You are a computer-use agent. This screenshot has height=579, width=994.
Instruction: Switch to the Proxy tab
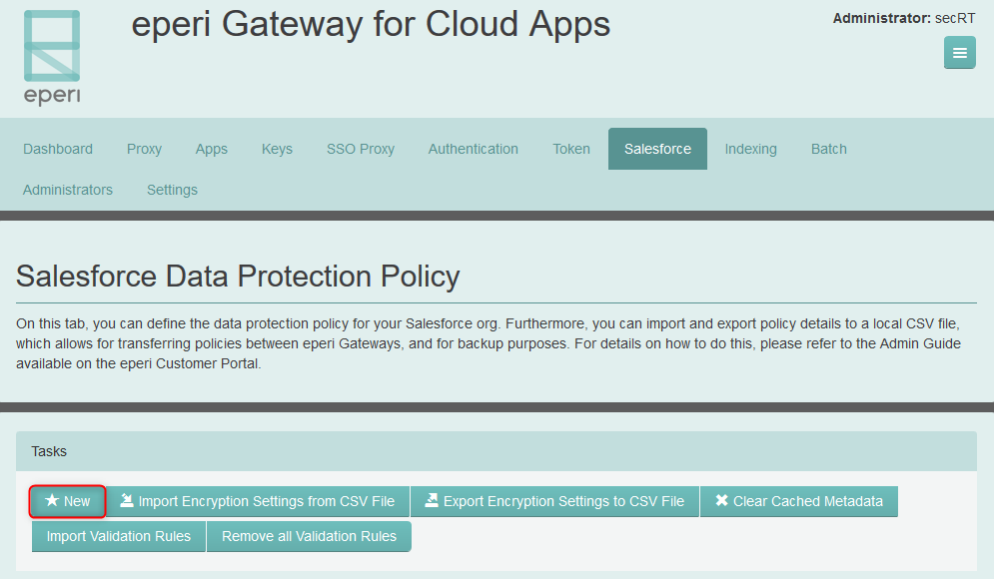(144, 149)
